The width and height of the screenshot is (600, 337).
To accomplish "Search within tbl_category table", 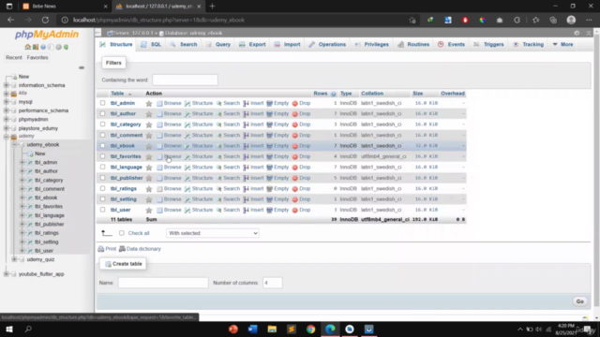I will (x=228, y=125).
